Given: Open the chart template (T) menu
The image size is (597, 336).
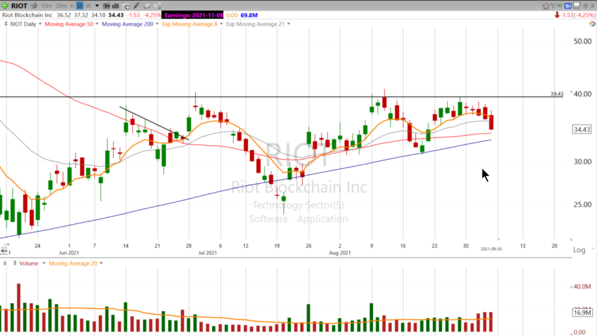Looking at the screenshot, I should [x=106, y=6].
